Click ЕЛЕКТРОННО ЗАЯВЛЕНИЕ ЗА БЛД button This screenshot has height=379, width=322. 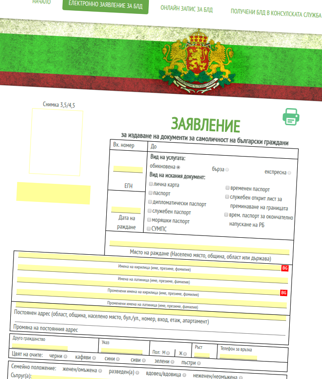click(105, 5)
